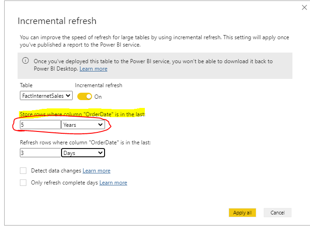310x226 pixels.
Task: Expand the Years period dropdown
Action: tap(83, 125)
